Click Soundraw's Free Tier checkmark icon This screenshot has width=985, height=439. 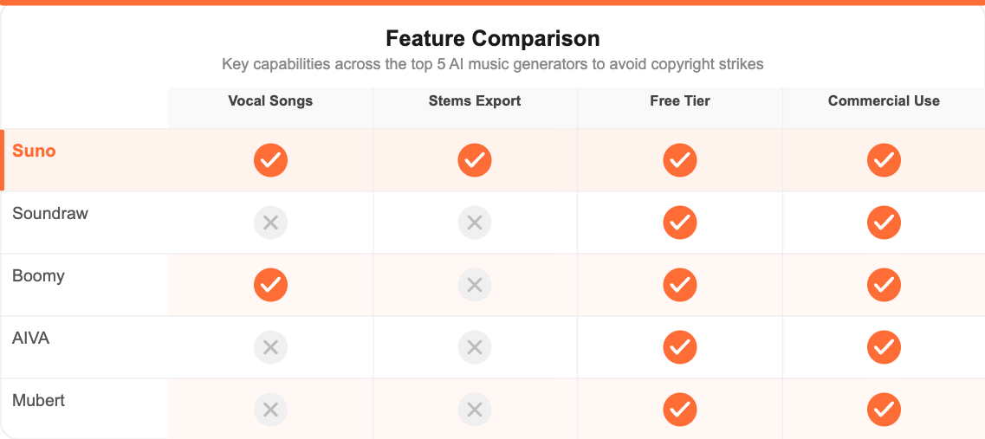(680, 223)
